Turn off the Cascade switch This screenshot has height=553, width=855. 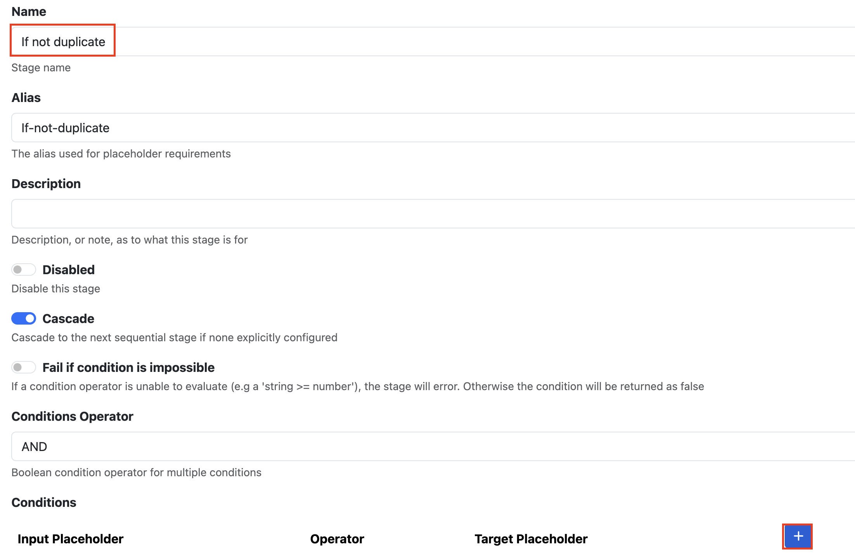(x=24, y=318)
